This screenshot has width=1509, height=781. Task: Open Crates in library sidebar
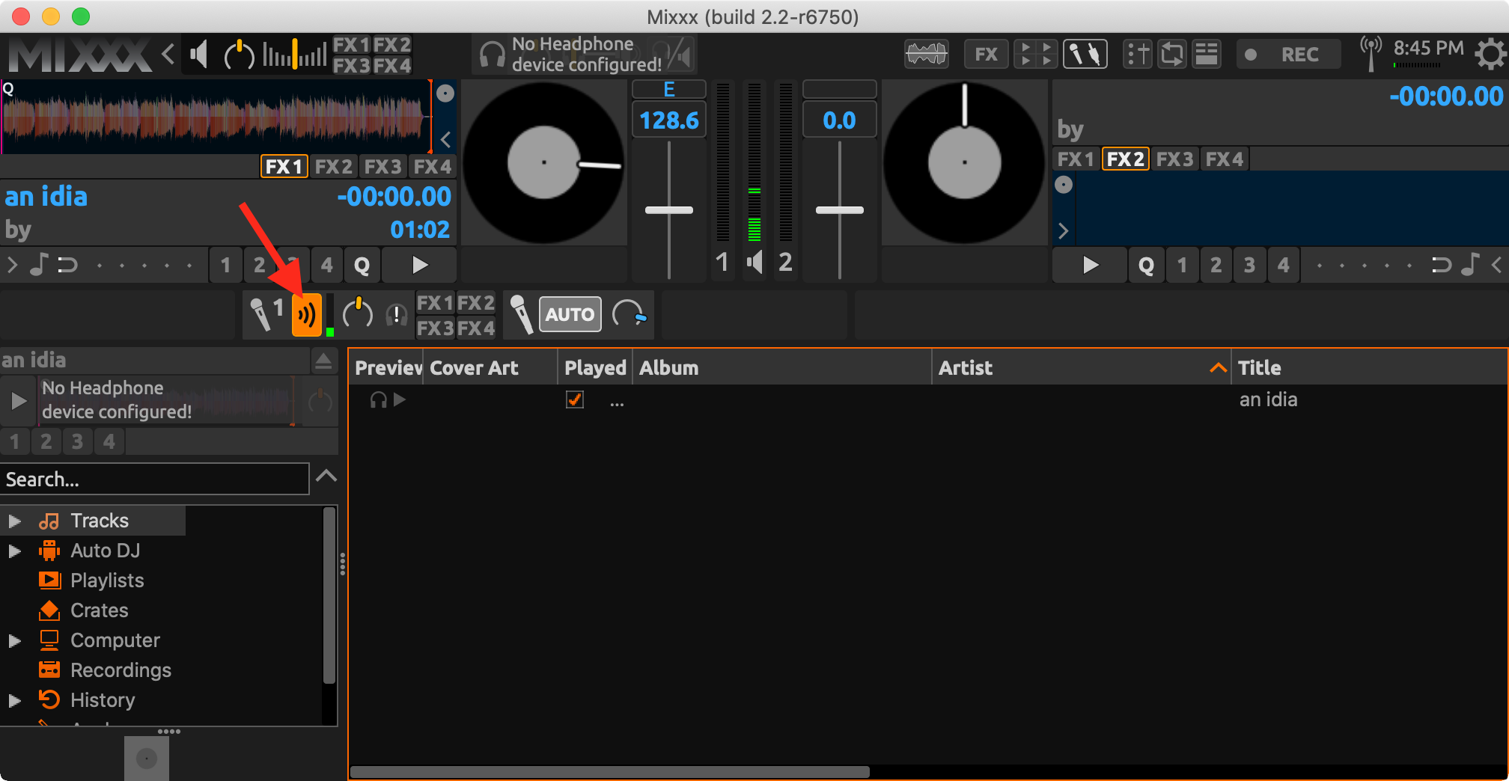coord(99,610)
